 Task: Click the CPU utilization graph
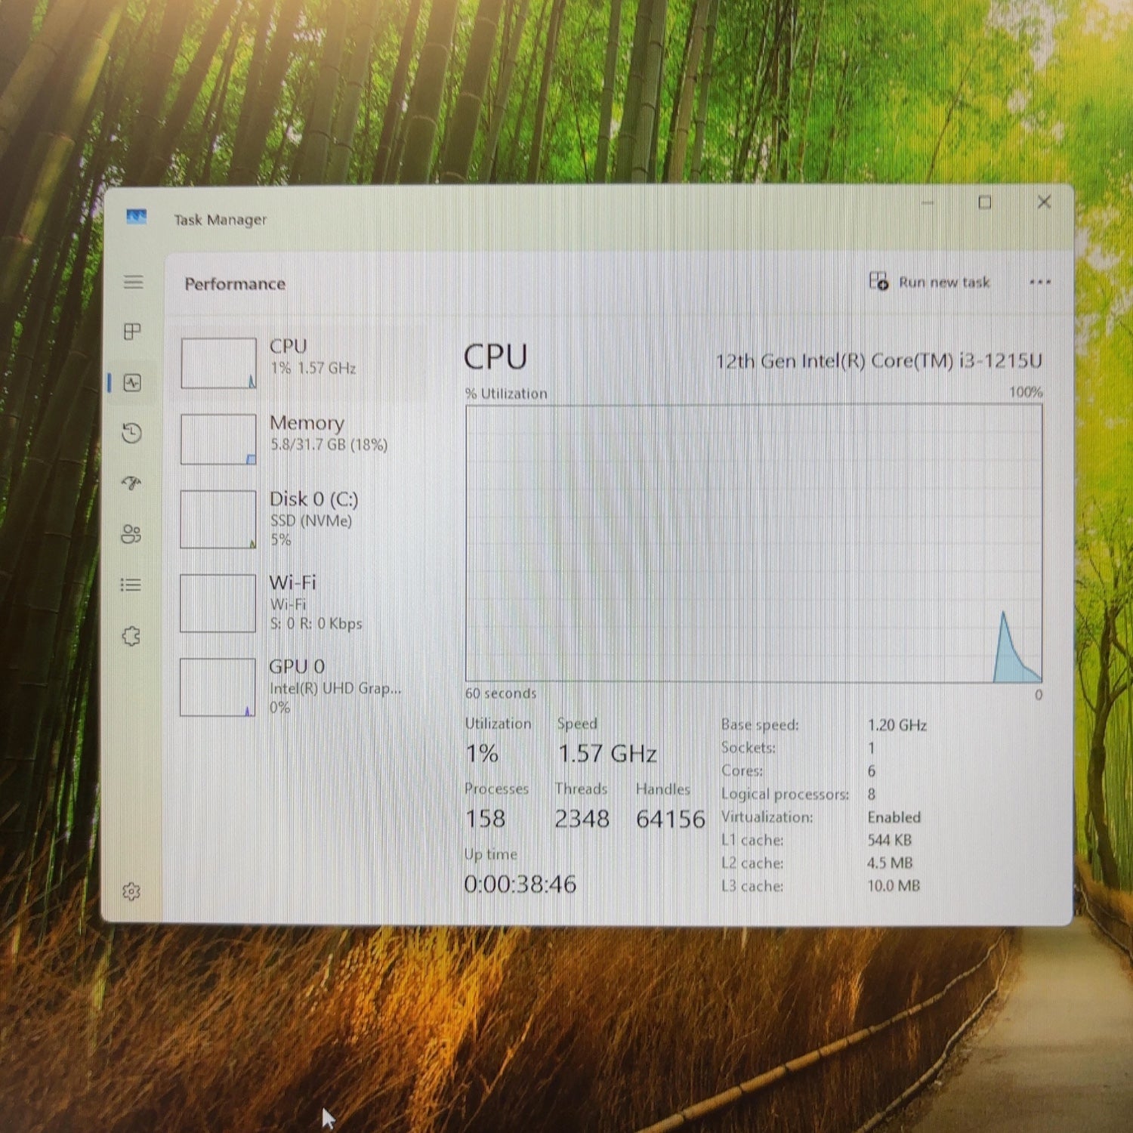[x=754, y=543]
